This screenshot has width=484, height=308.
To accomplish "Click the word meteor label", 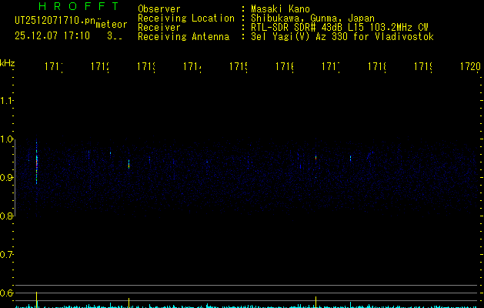I will pos(111,25).
